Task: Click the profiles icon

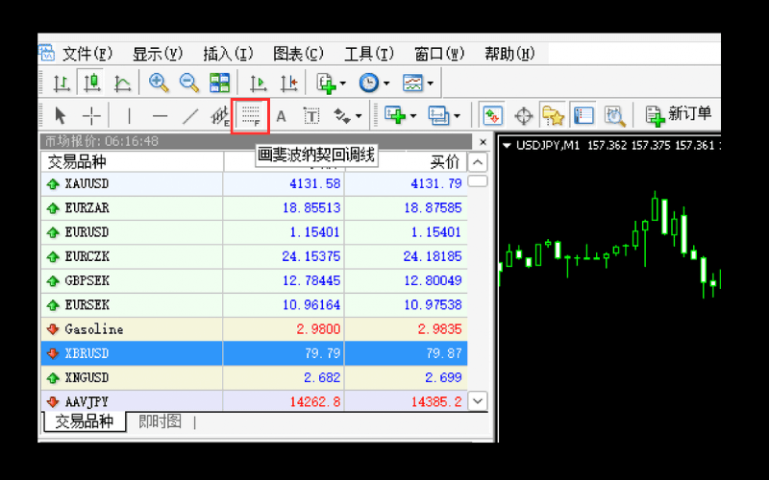Action: (438, 116)
